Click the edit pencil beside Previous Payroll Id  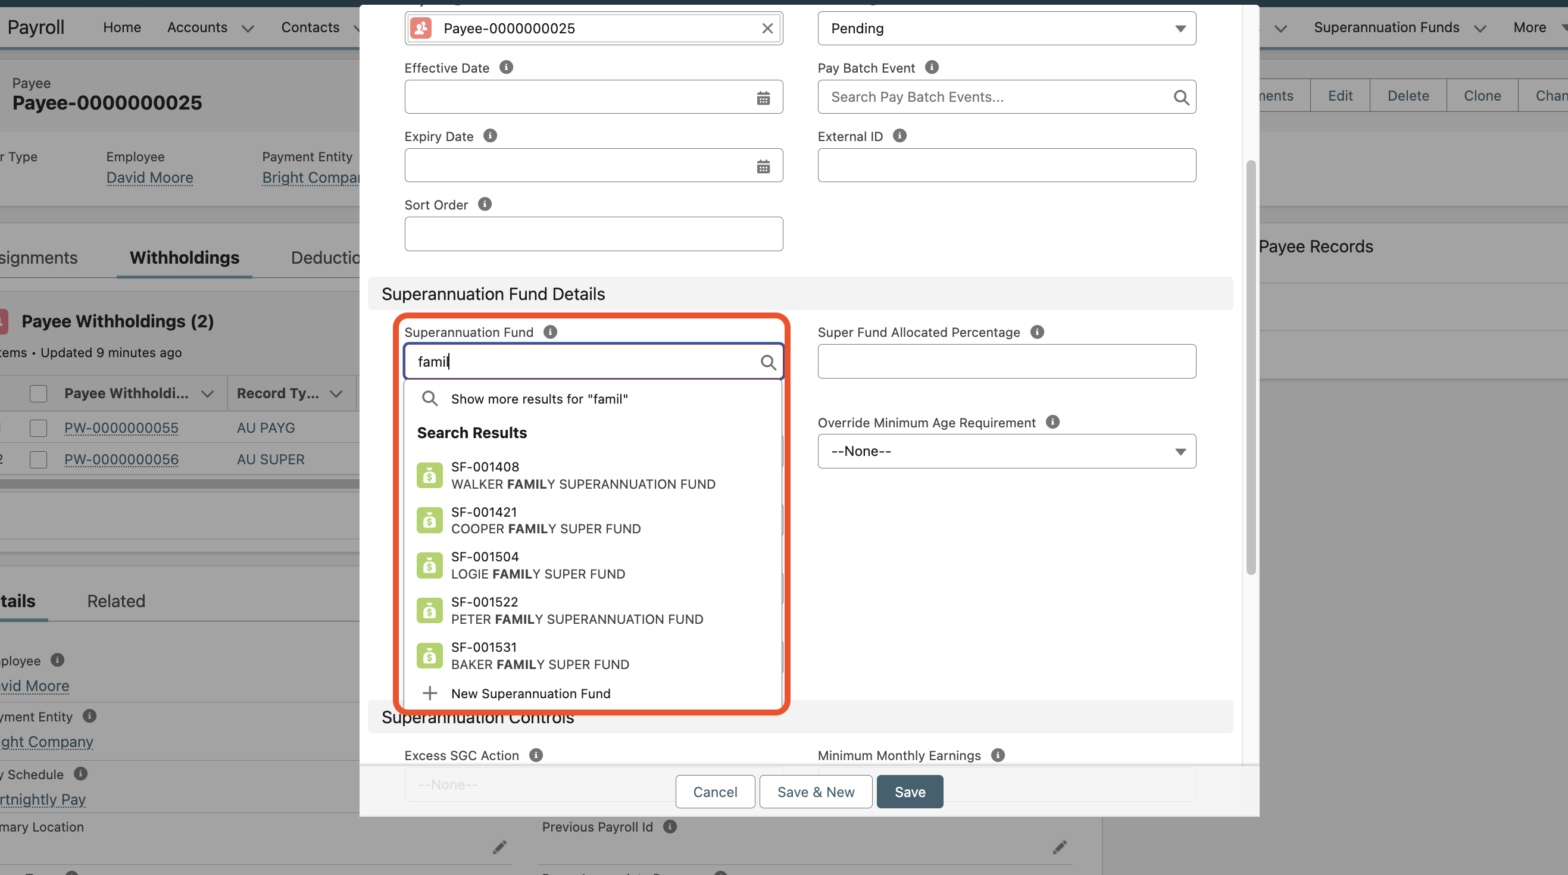pos(1060,847)
